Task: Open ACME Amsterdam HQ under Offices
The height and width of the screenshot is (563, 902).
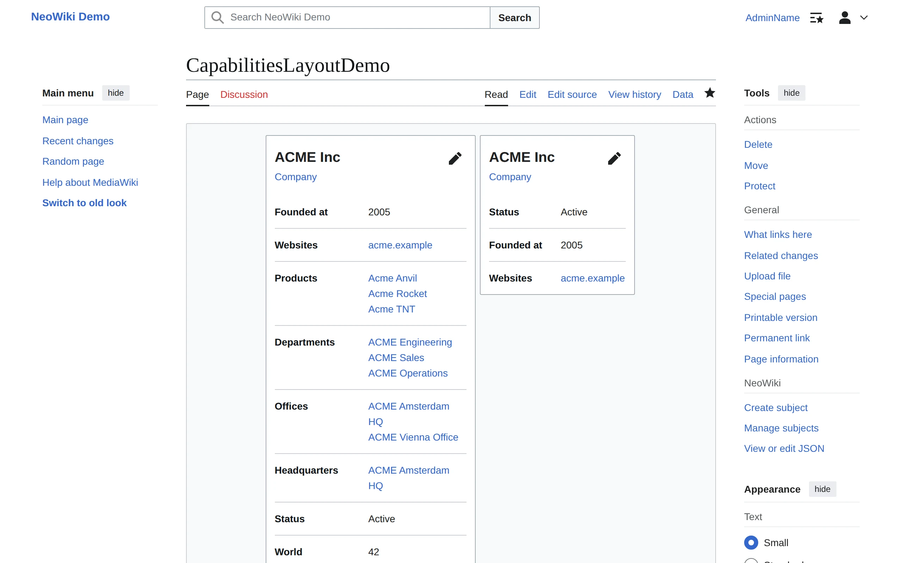Action: [408, 414]
